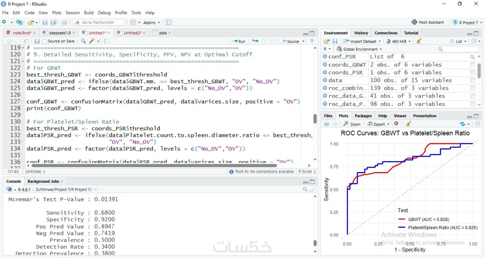This screenshot has height=258, width=485.
Task: Toggle the Source on Save checkbox
Action: [x=45, y=41]
